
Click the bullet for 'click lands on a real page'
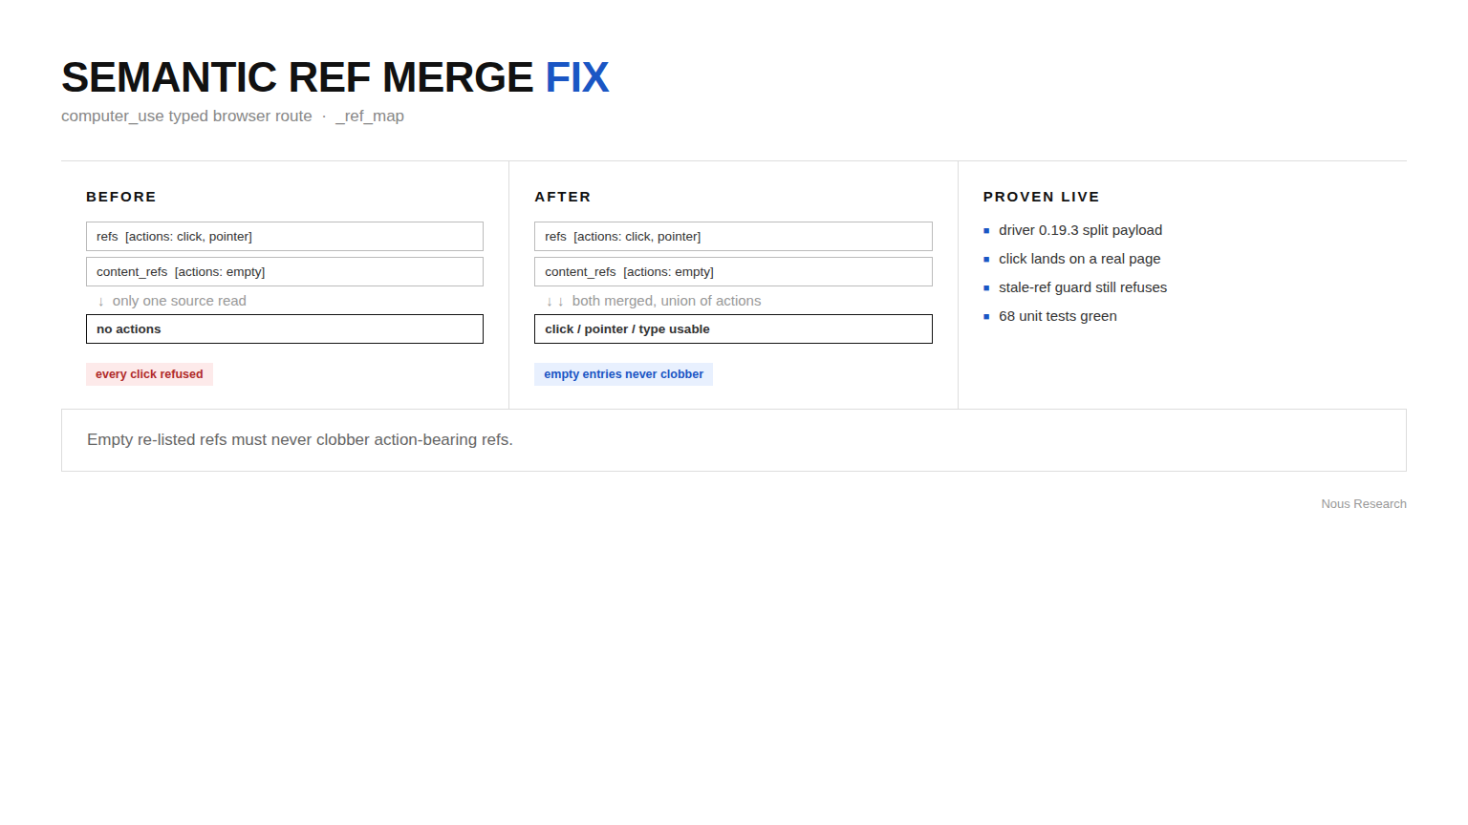tap(986, 260)
